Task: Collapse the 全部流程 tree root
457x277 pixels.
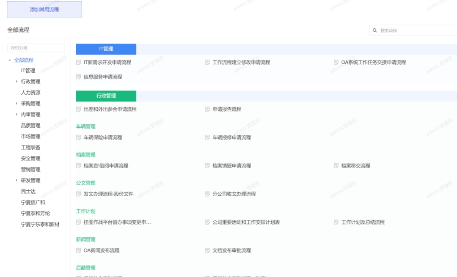Action: coord(10,60)
